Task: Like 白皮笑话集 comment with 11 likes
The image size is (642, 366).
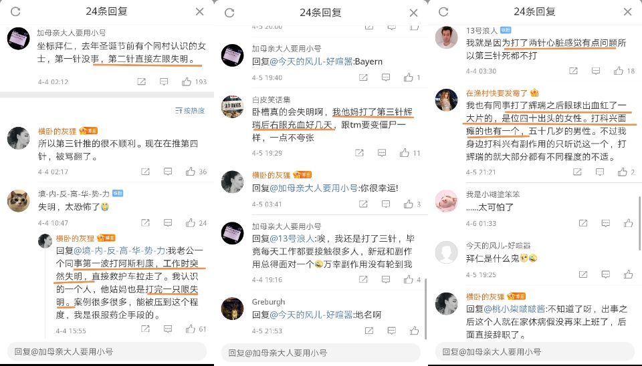Action: (405, 152)
